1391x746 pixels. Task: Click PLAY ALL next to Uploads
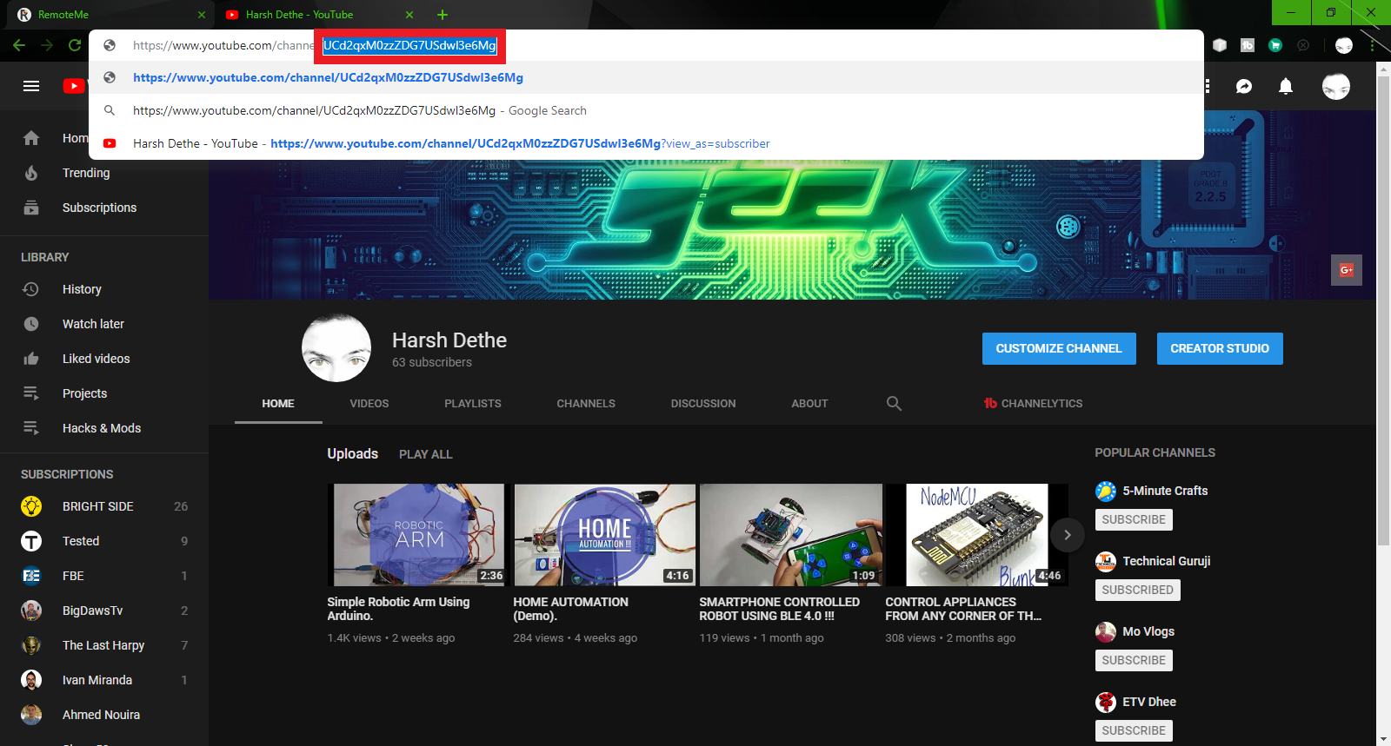pyautogui.click(x=426, y=454)
